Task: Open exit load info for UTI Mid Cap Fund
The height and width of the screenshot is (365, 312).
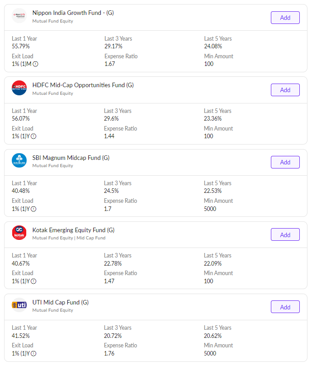Action: coord(33,353)
